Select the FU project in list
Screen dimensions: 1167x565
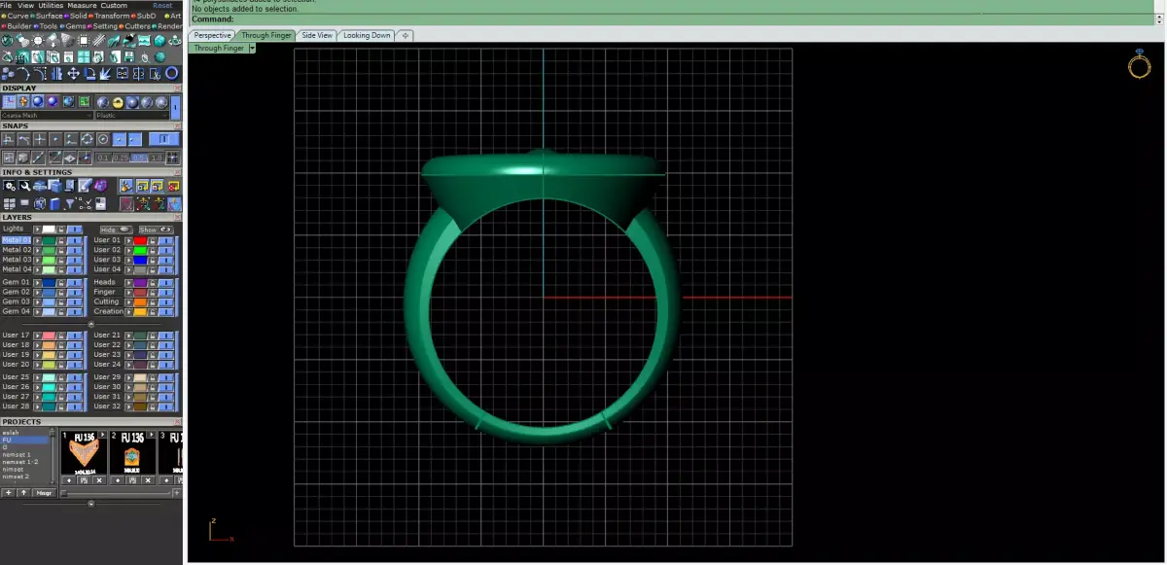25,440
